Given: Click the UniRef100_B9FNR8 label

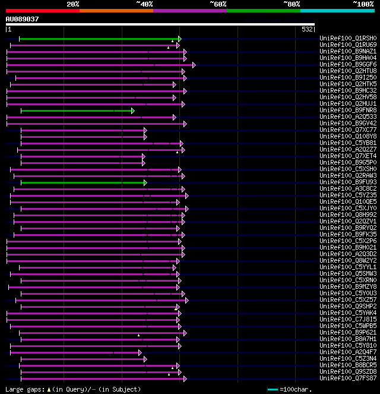Looking at the screenshot, I should [348, 110].
